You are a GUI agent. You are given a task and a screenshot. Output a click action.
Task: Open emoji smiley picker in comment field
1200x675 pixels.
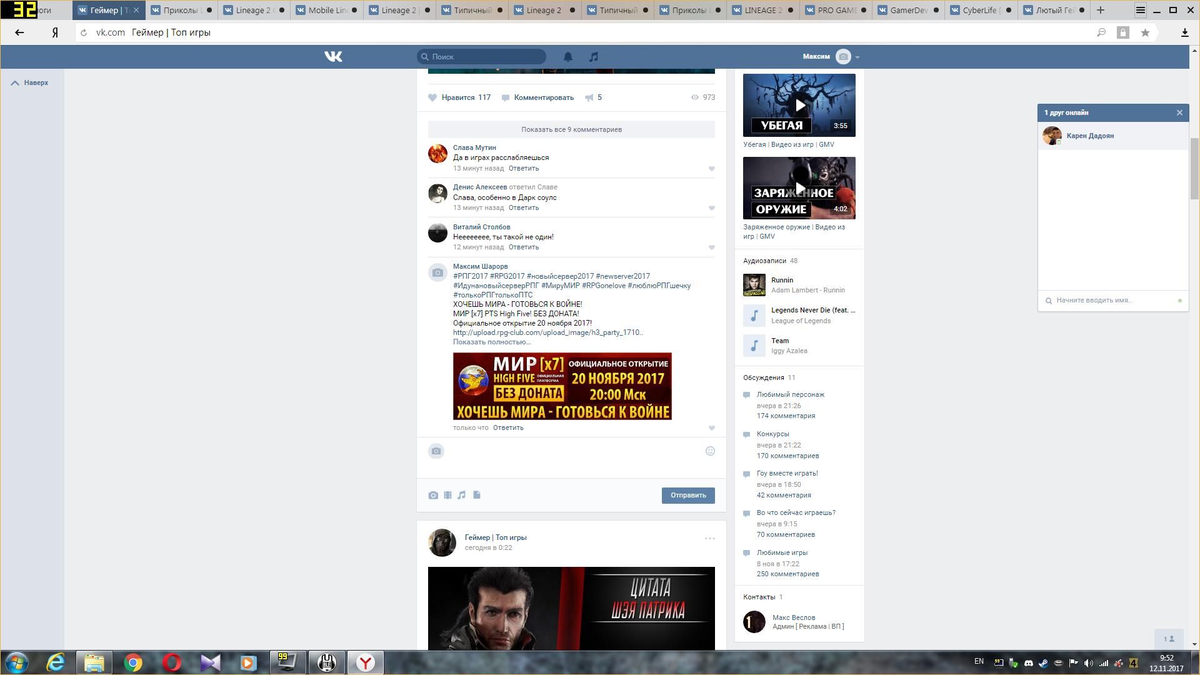[710, 451]
